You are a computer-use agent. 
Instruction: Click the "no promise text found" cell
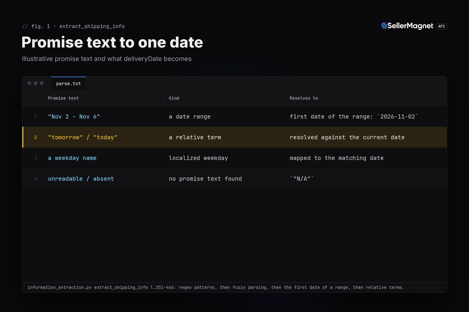point(205,179)
